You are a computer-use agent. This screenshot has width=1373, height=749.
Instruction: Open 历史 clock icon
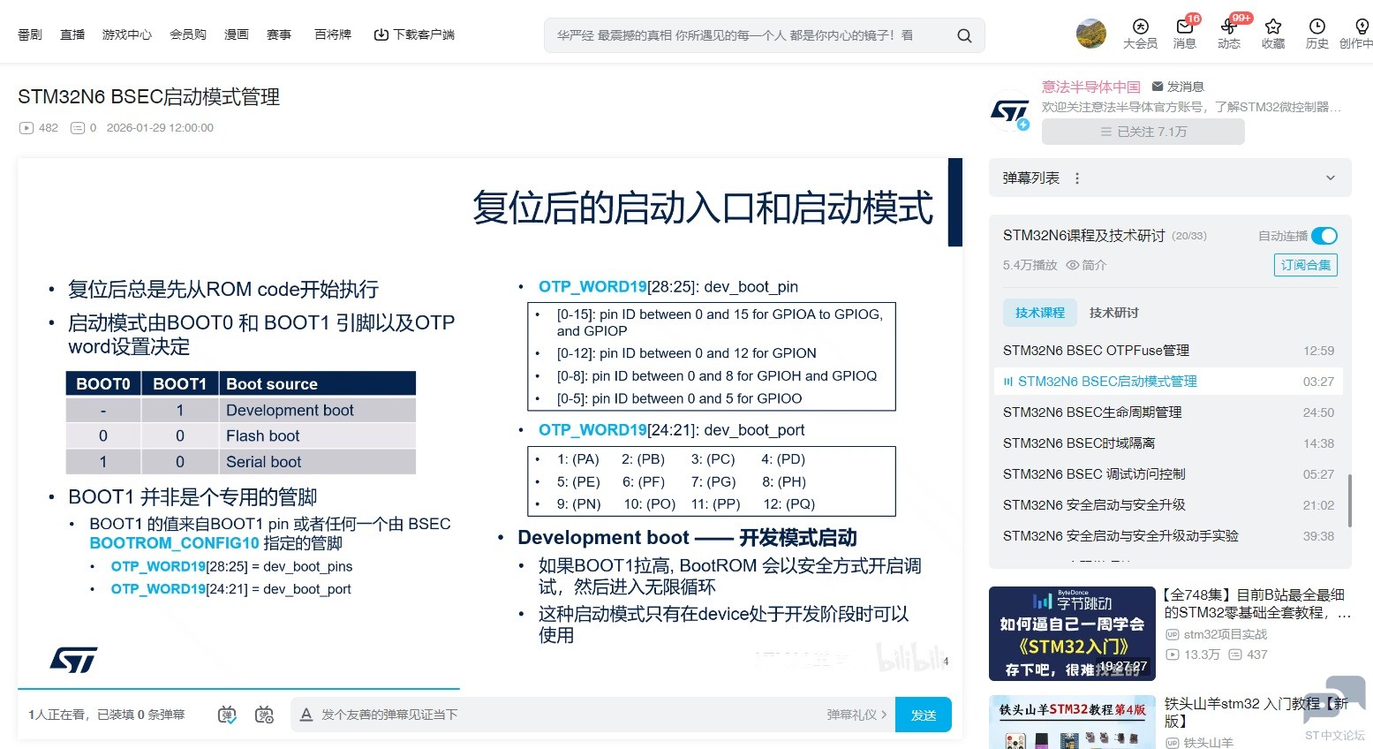[1317, 26]
